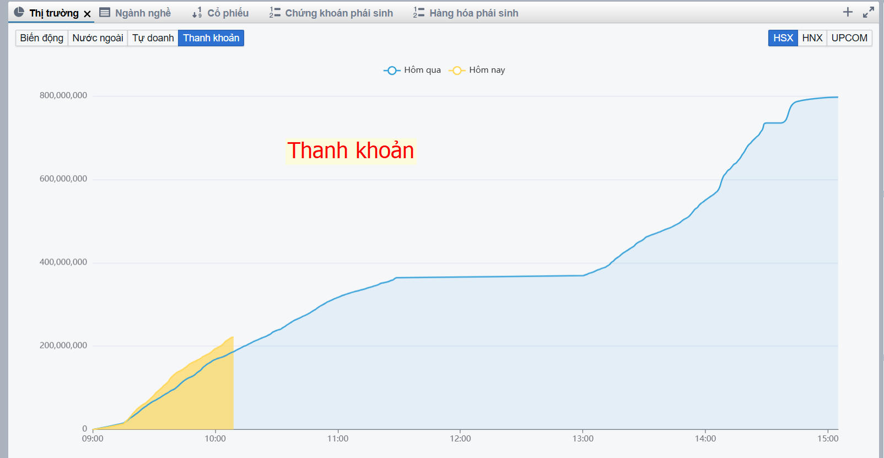Open the Ngành nghề tab
This screenshot has height=458, width=884.
143,13
